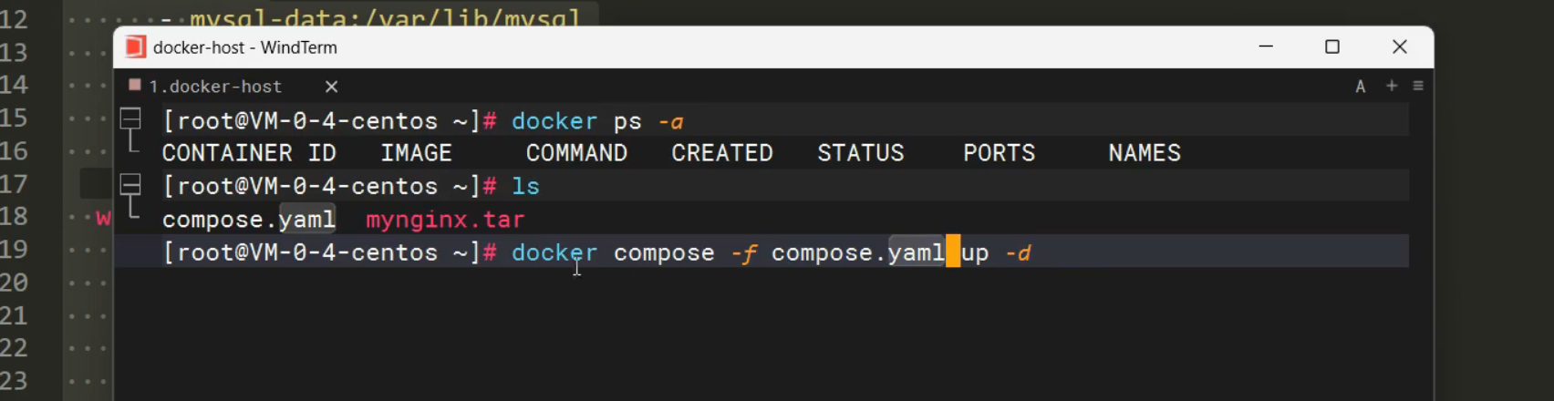Click mynginx.tar in the ls output
Image resolution: width=1554 pixels, height=401 pixels.
click(445, 220)
